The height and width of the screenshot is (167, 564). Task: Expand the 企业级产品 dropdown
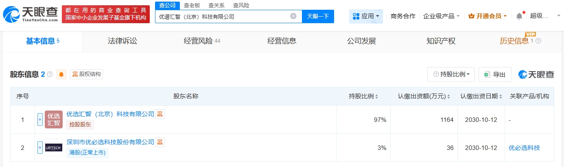(x=442, y=16)
